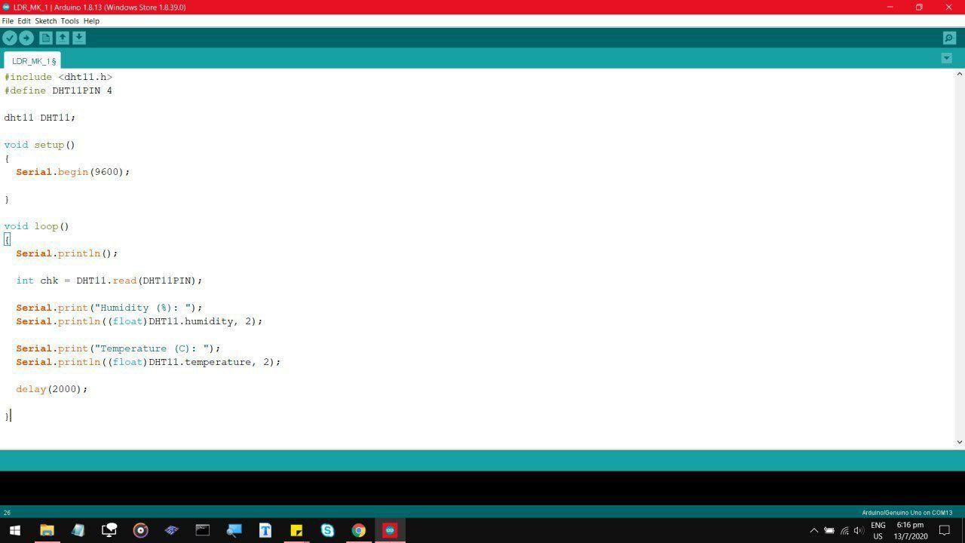Image resolution: width=965 pixels, height=543 pixels.
Task: Open the circular music app taskbar icon
Action: [140, 531]
